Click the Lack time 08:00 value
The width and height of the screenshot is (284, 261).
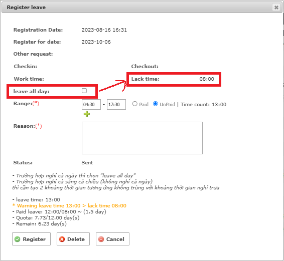click(207, 79)
